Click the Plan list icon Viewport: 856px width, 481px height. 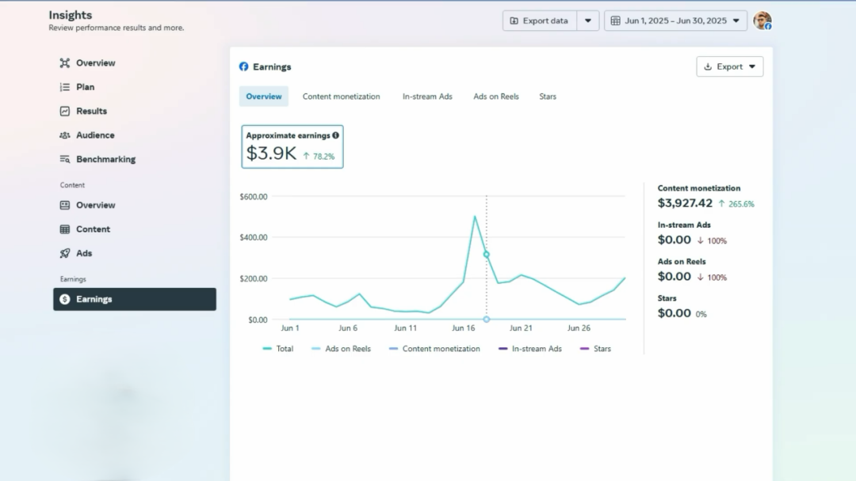(x=65, y=87)
